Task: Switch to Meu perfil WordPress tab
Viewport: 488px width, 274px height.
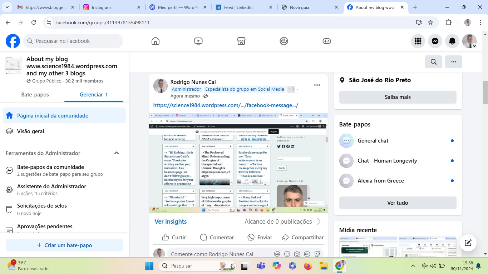Action: pos(178,7)
